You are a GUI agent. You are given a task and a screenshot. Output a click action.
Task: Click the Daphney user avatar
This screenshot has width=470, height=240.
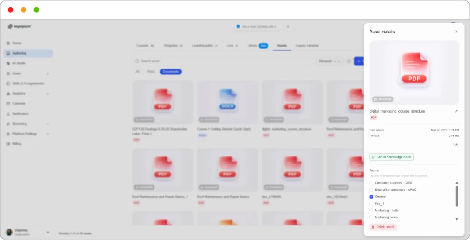point(9,232)
